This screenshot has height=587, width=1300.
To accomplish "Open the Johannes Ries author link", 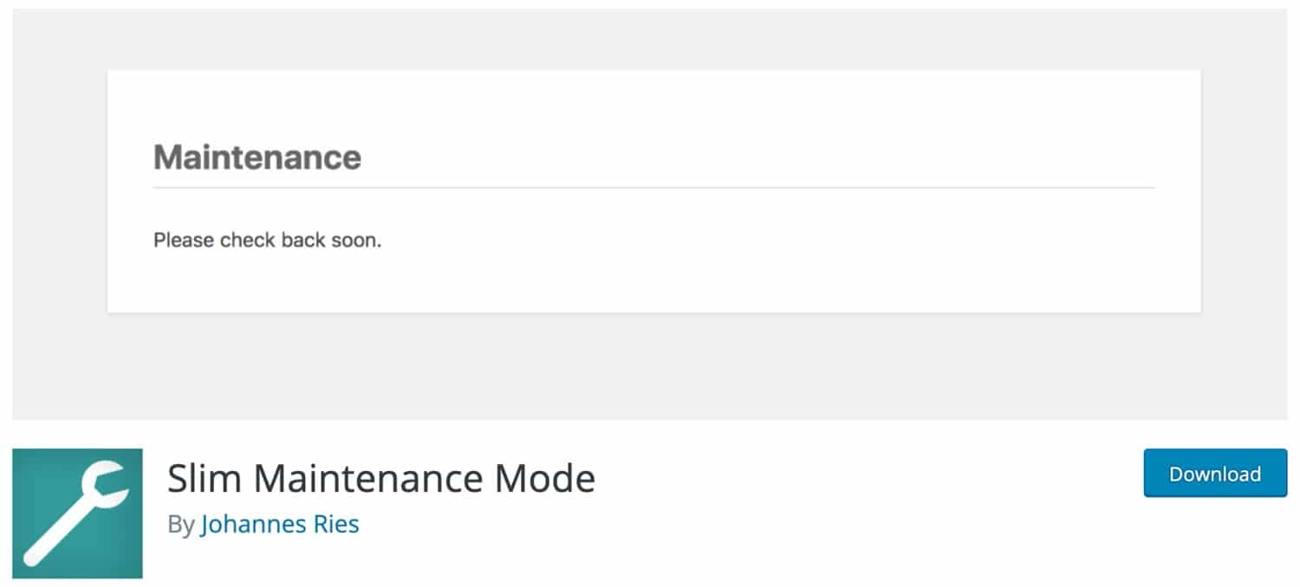I will point(279,524).
